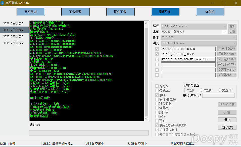
Task: Select the 类型III radio button
Action: [x=220, y=90]
